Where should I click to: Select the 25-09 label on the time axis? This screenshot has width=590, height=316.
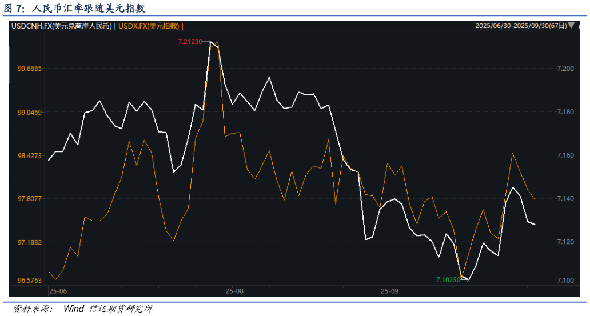click(x=389, y=291)
